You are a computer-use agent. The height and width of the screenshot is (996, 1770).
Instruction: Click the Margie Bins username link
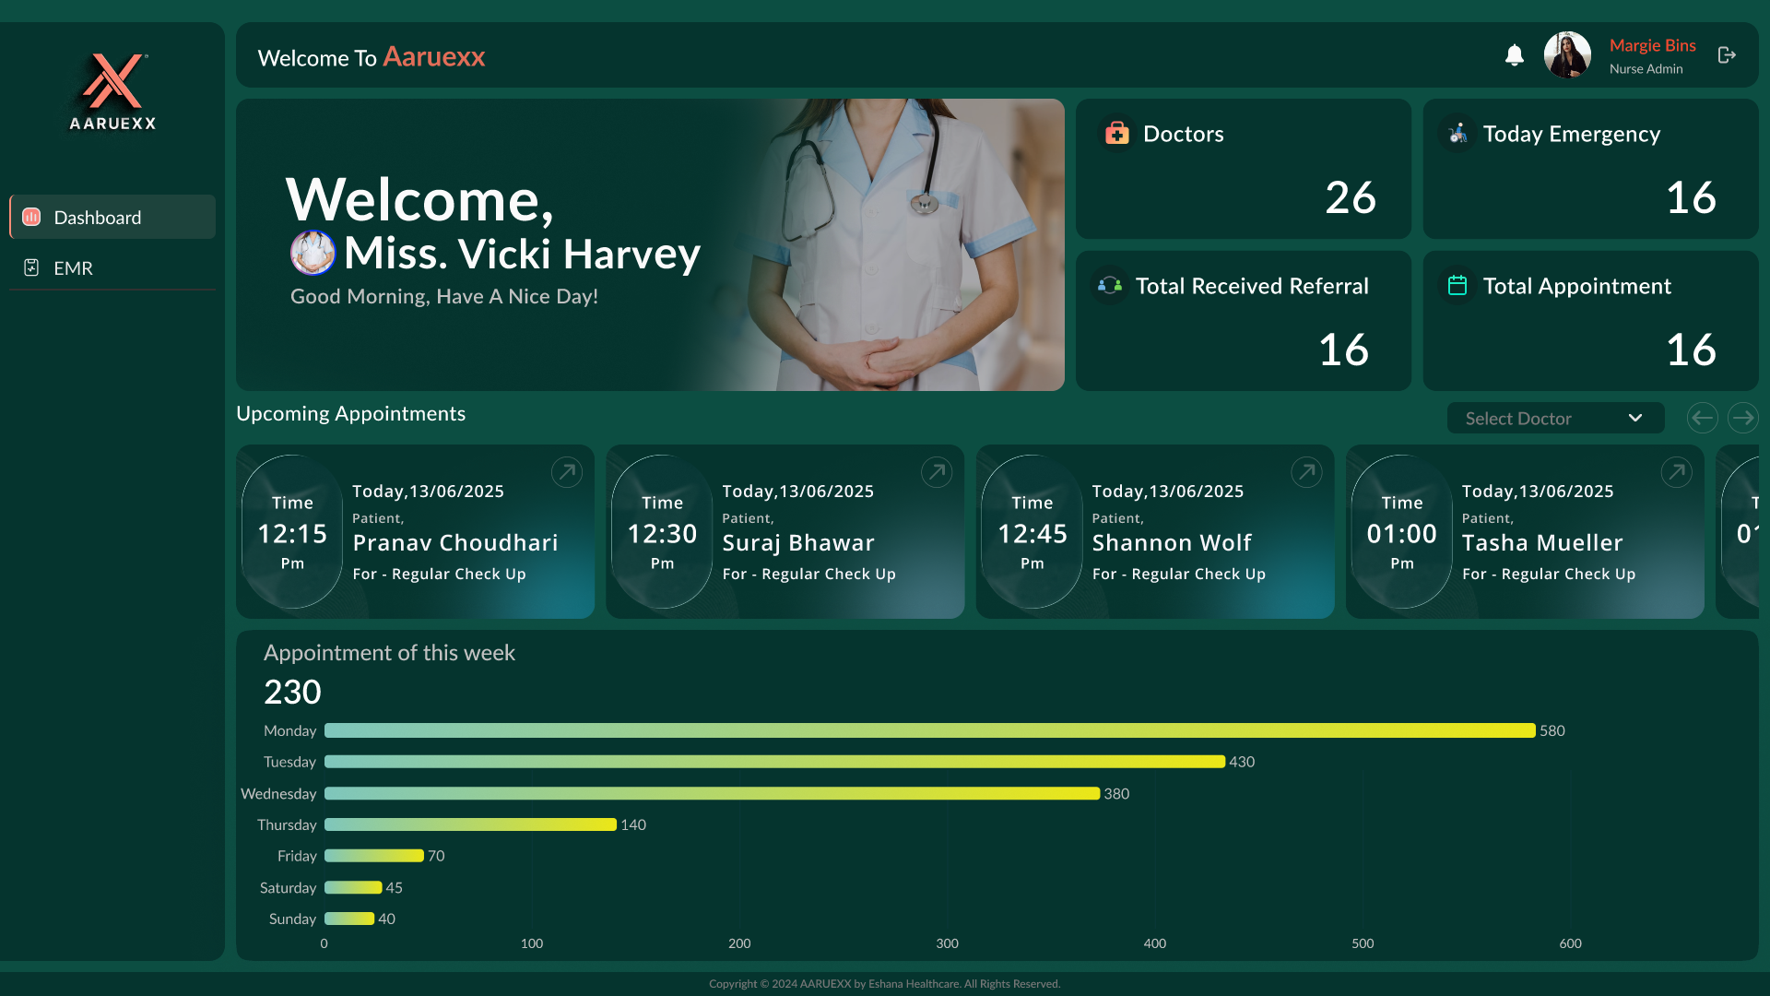pos(1652,45)
